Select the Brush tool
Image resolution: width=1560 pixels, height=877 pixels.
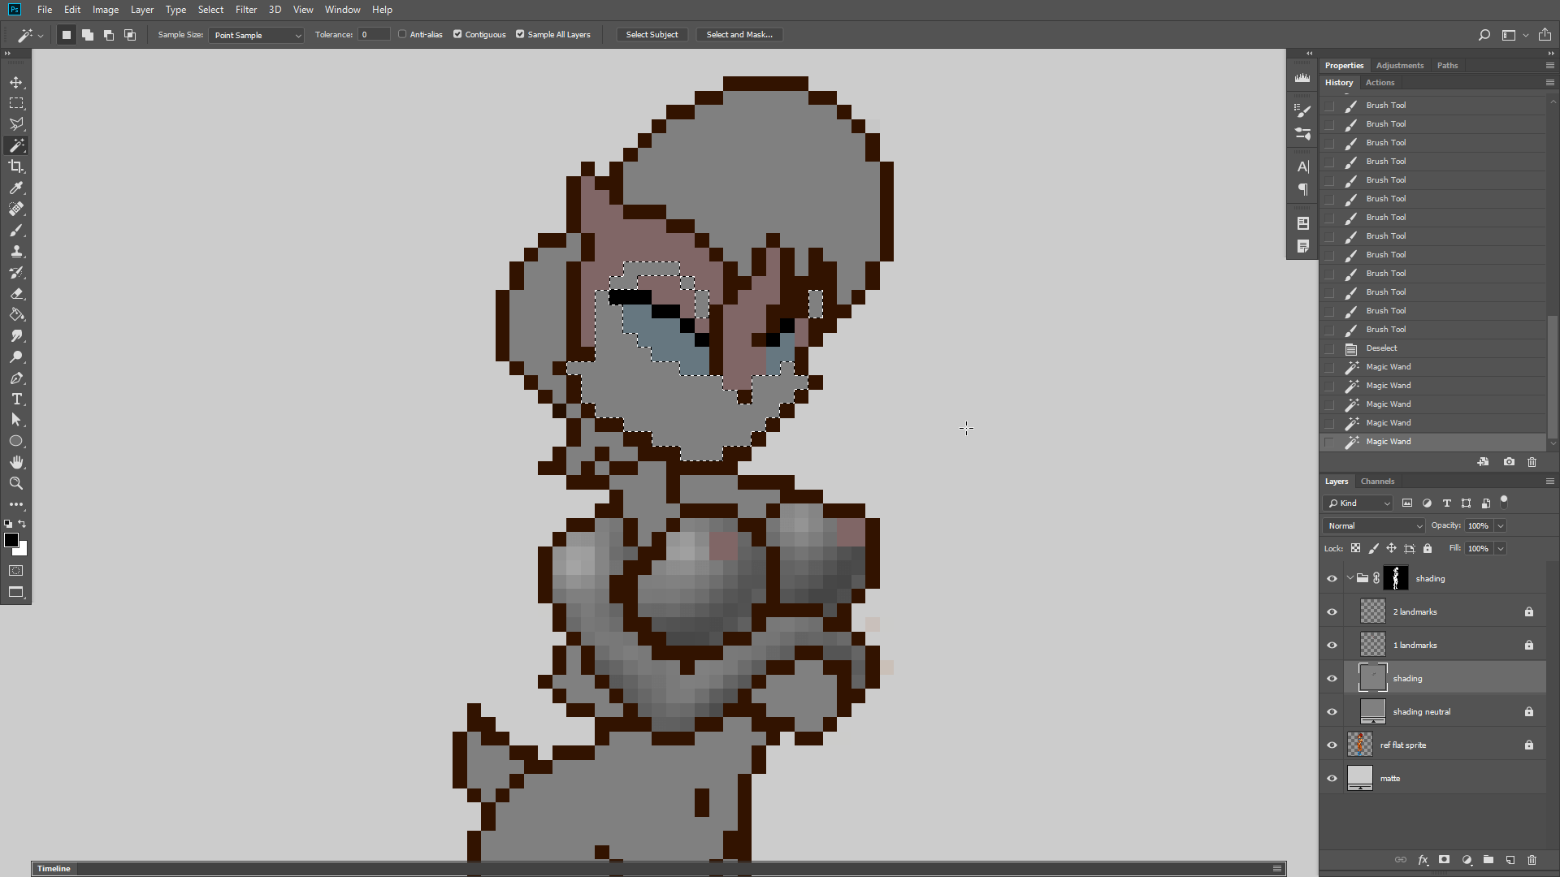tap(16, 230)
